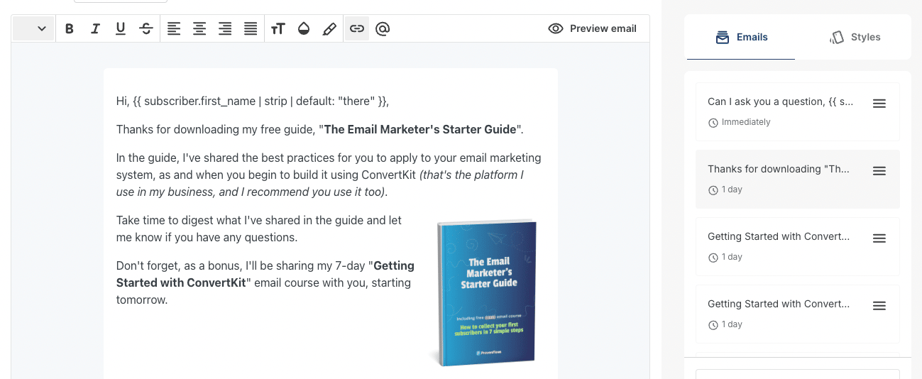Select the highlight marker tool
The image size is (922, 379).
[329, 29]
